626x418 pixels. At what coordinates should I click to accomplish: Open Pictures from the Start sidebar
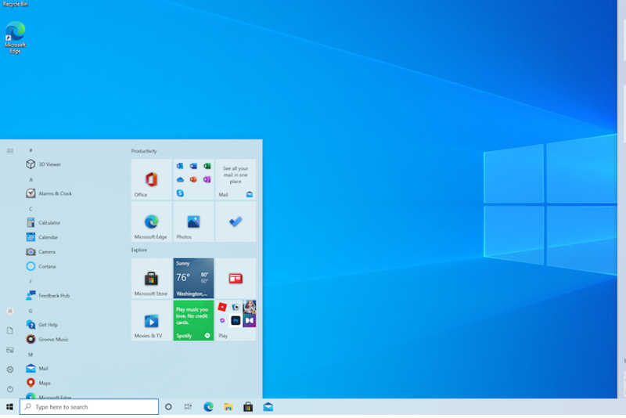10,350
